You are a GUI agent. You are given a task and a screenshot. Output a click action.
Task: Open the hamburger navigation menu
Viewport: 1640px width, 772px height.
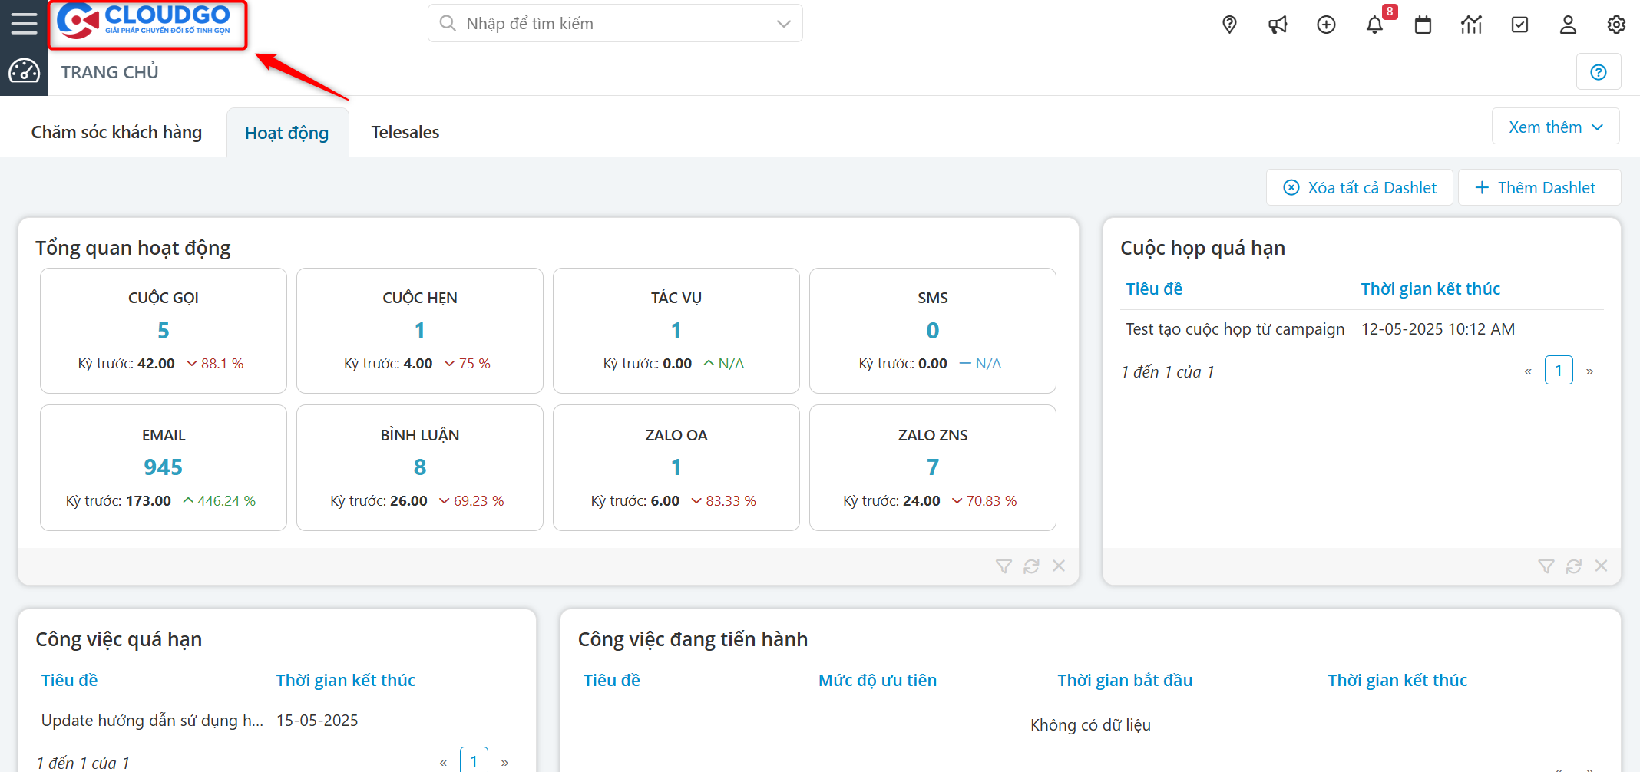tap(24, 23)
